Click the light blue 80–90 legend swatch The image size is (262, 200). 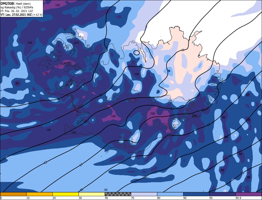coord(170,194)
